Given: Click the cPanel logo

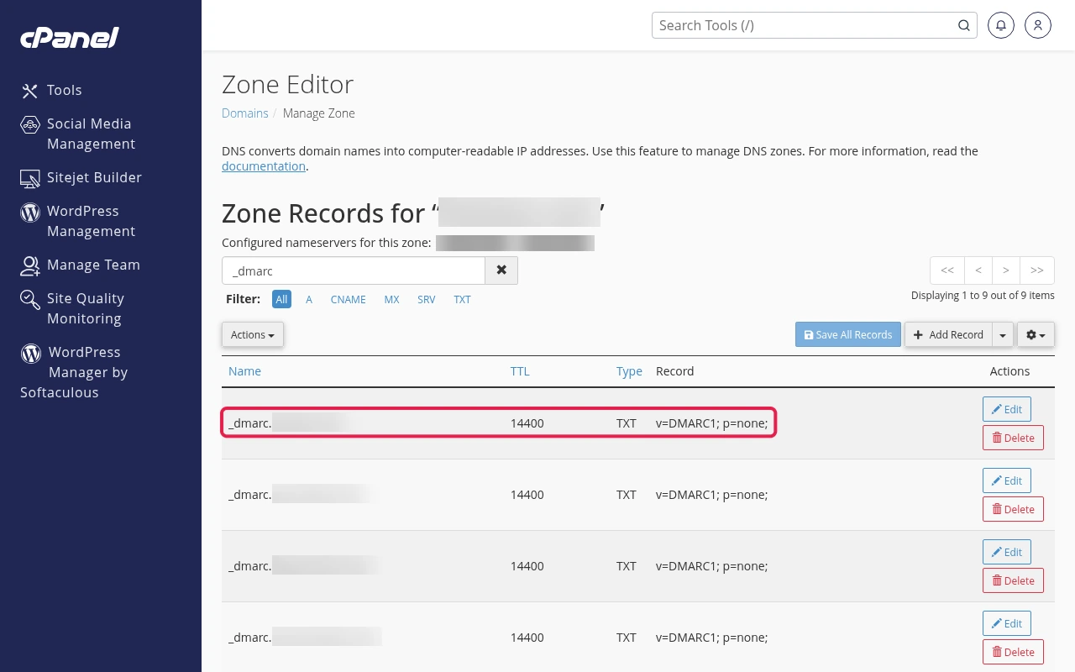Looking at the screenshot, I should (x=70, y=38).
